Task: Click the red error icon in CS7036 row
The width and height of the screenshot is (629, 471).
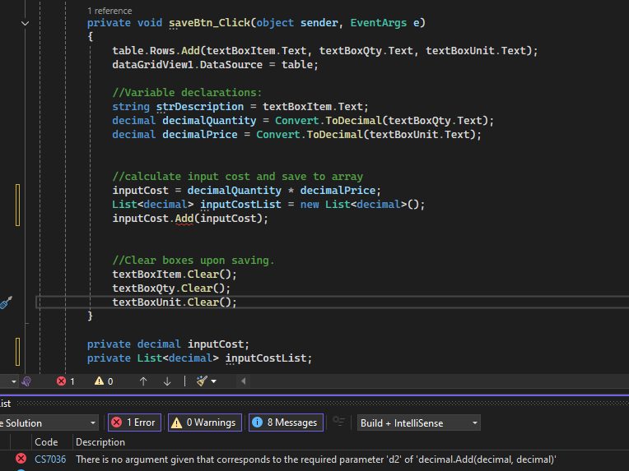Action: click(x=21, y=459)
